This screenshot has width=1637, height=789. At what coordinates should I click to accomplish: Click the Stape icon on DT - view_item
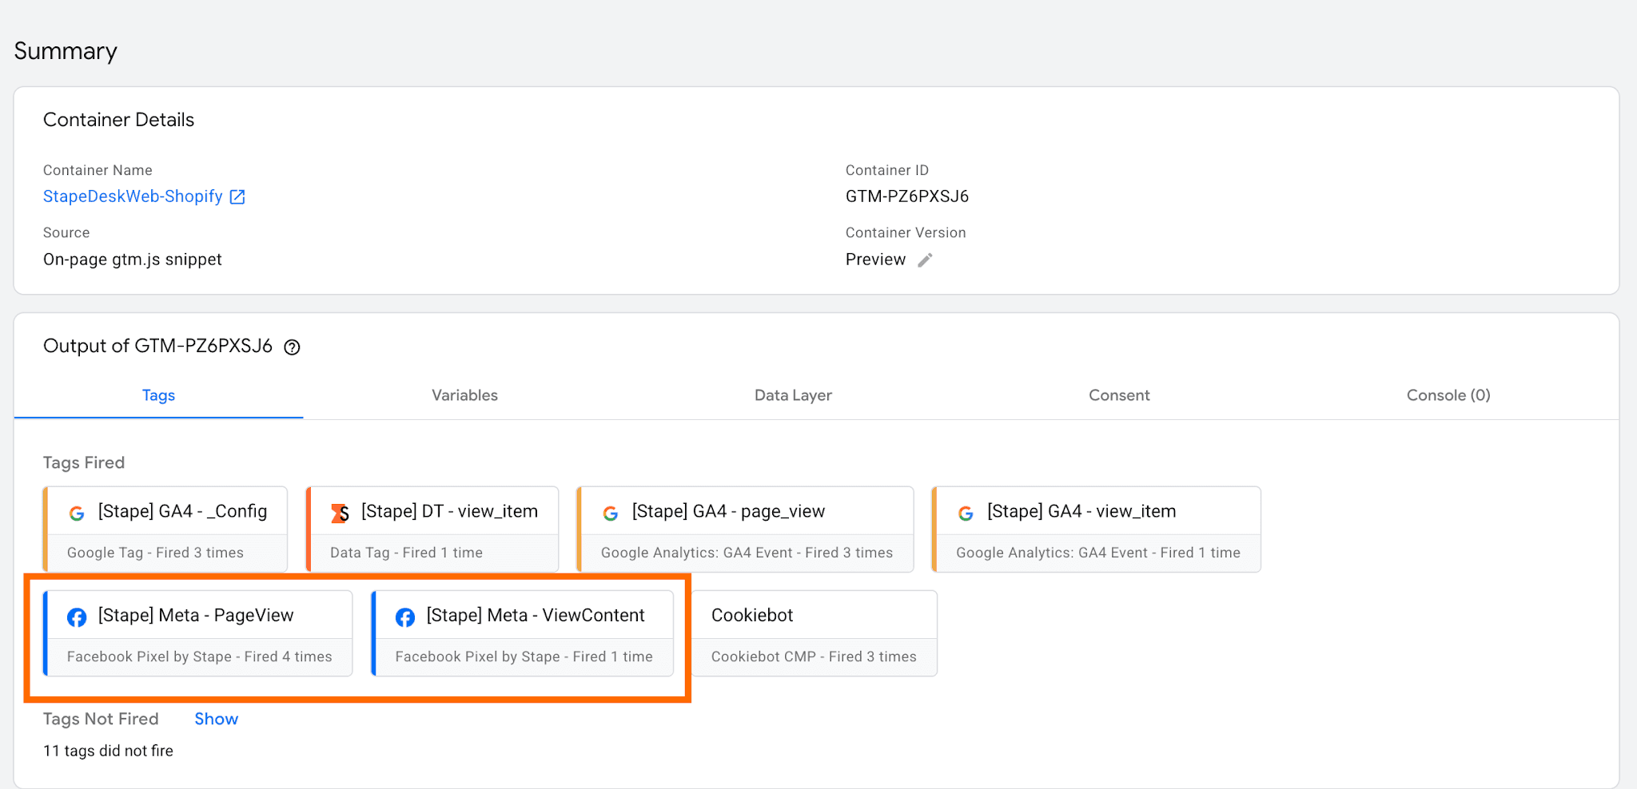point(341,513)
